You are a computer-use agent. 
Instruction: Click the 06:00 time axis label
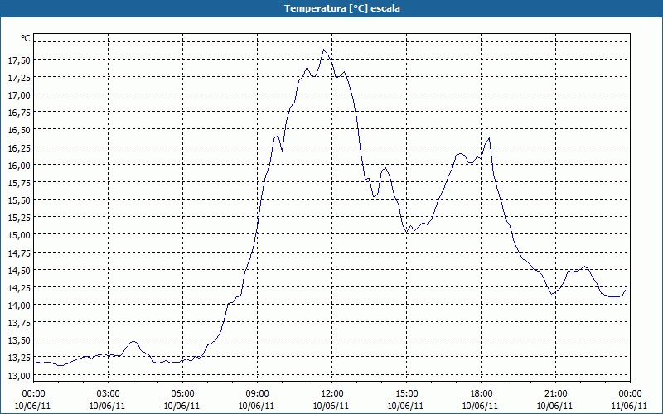point(182,393)
